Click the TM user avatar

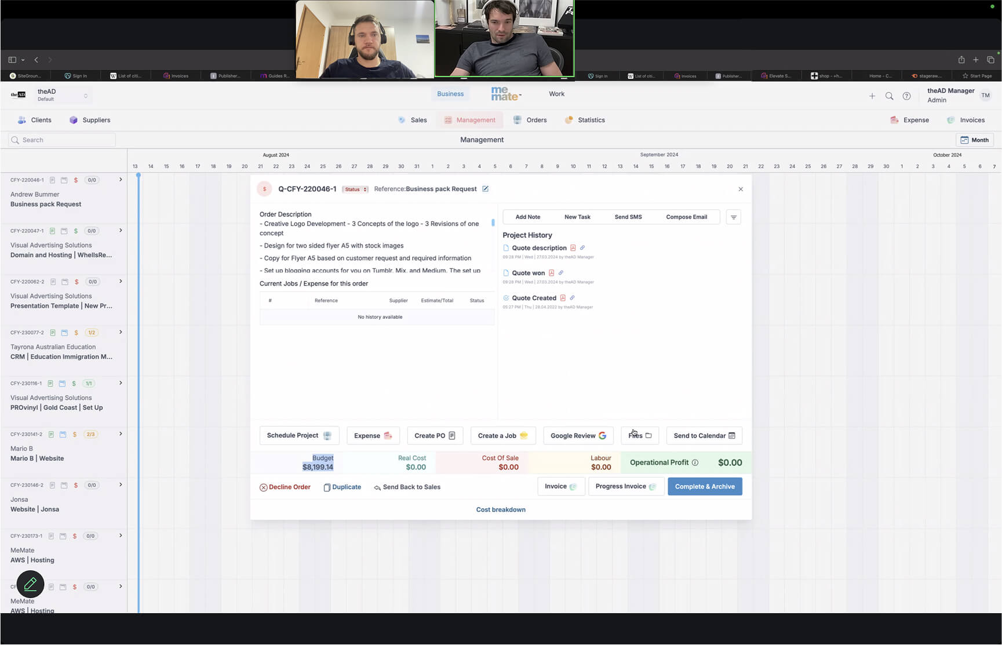[x=985, y=96]
